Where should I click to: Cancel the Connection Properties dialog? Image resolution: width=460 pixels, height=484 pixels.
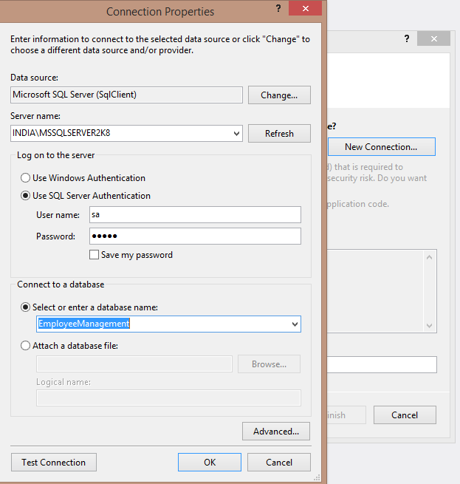(x=278, y=463)
